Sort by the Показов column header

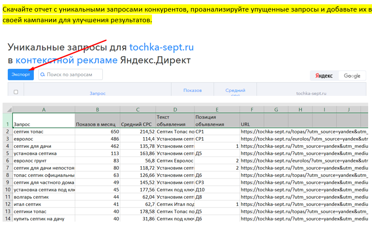point(192,90)
